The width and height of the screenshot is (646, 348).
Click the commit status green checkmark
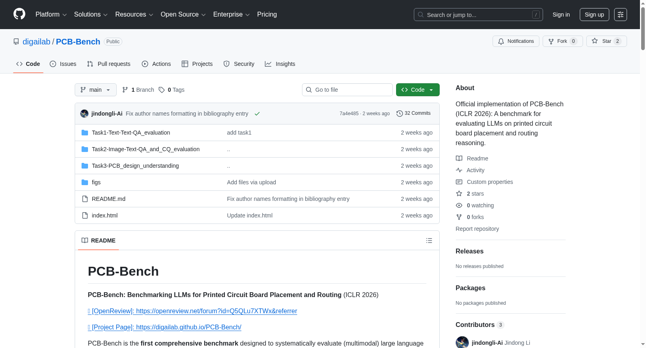pos(257,114)
